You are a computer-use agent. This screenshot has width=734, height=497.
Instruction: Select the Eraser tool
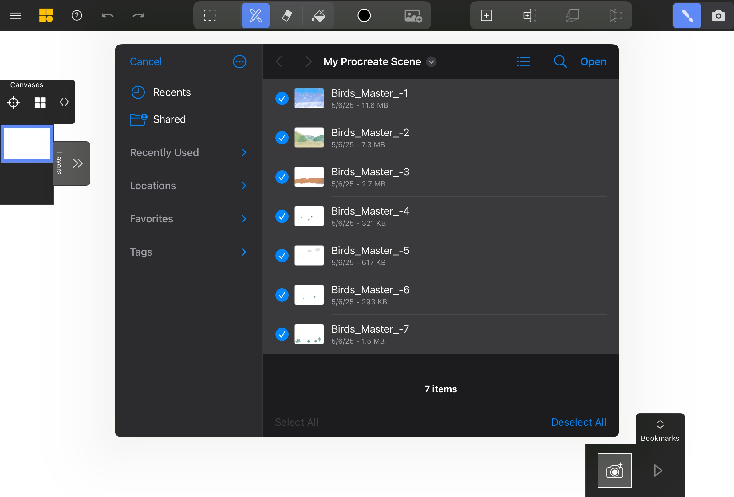[x=286, y=15]
